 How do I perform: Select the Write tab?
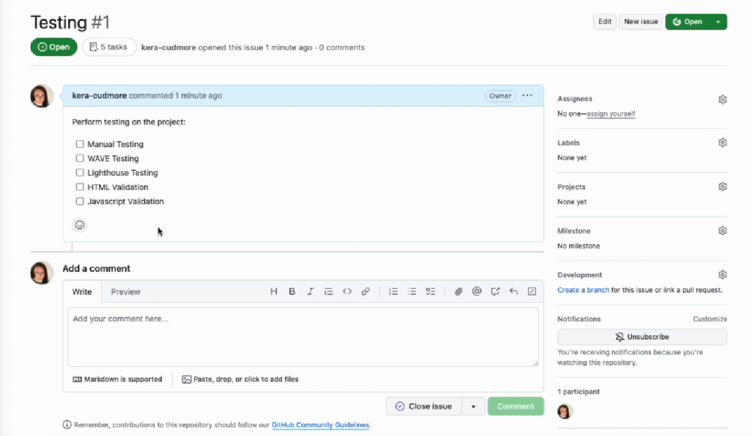82,291
